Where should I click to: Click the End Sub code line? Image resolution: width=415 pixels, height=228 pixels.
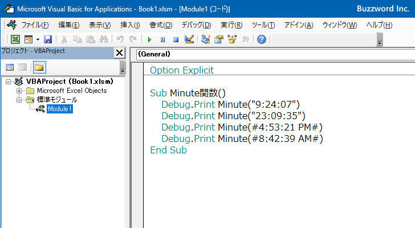[168, 150]
